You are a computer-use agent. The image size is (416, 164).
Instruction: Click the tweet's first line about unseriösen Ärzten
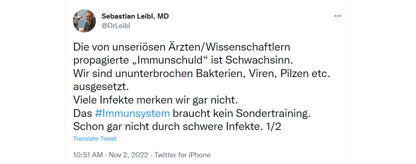tap(182, 47)
